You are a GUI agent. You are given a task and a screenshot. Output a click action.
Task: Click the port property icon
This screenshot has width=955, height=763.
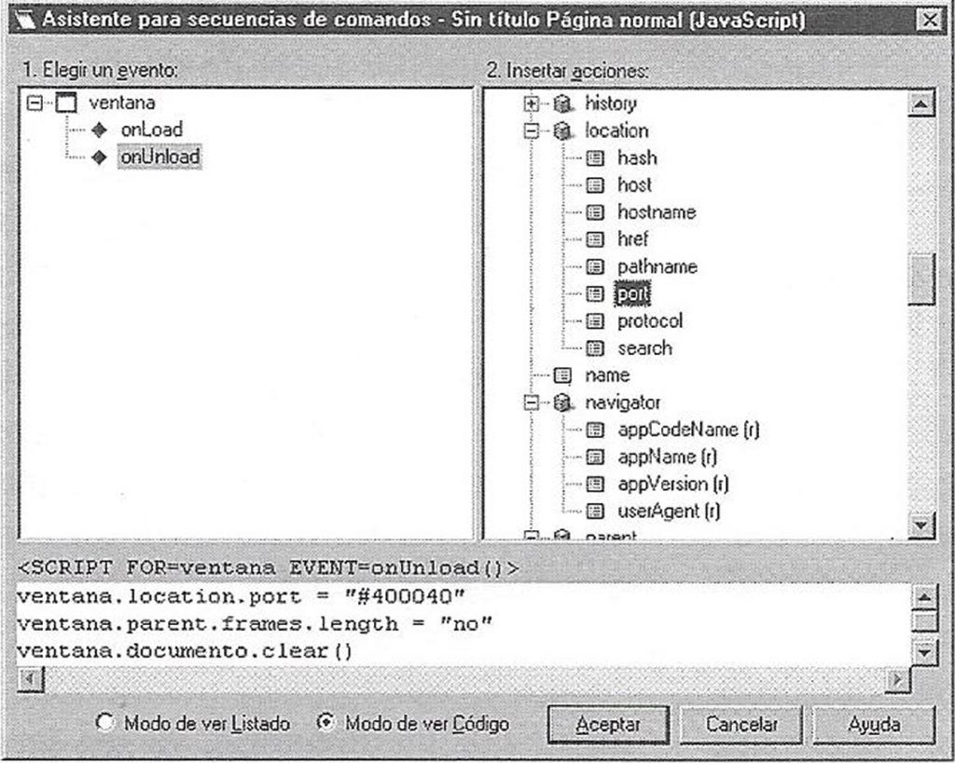point(595,293)
